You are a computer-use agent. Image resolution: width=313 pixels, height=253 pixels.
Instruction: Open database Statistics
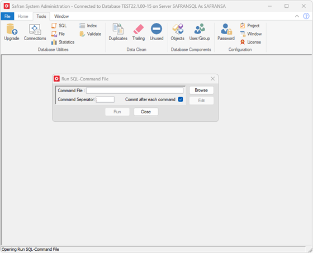click(x=63, y=42)
